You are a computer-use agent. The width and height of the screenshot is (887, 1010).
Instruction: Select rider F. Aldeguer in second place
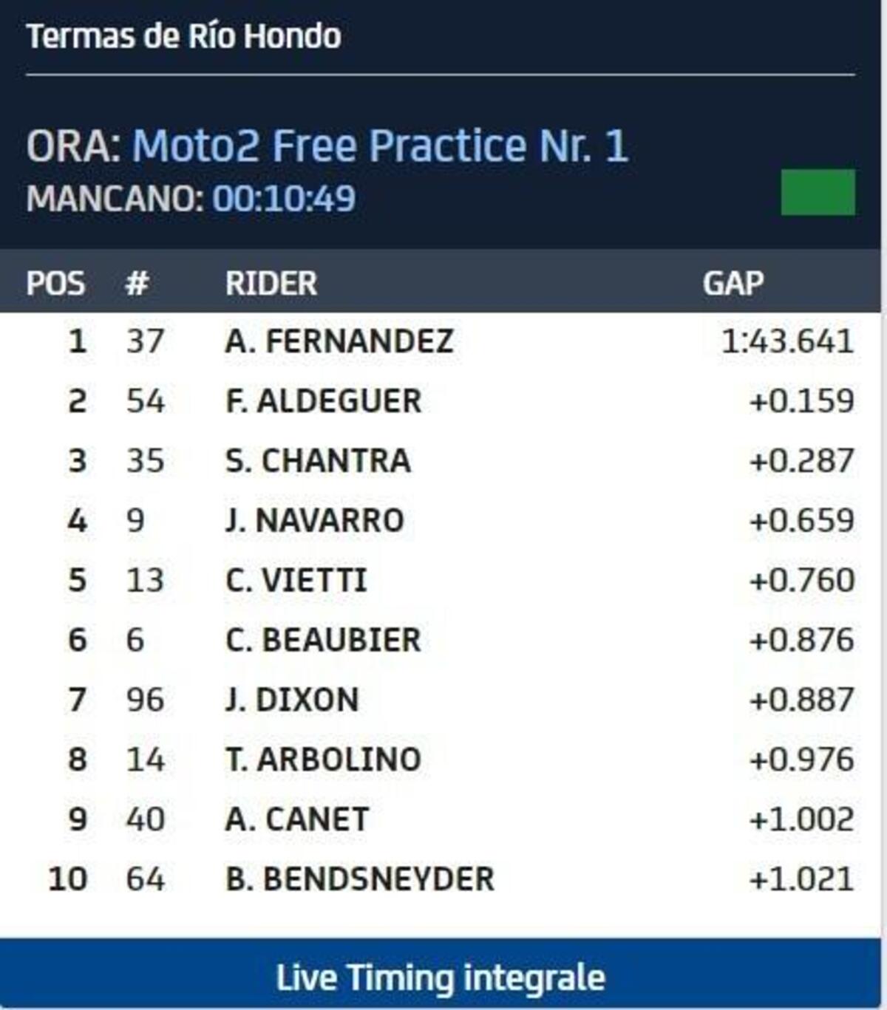tap(324, 401)
